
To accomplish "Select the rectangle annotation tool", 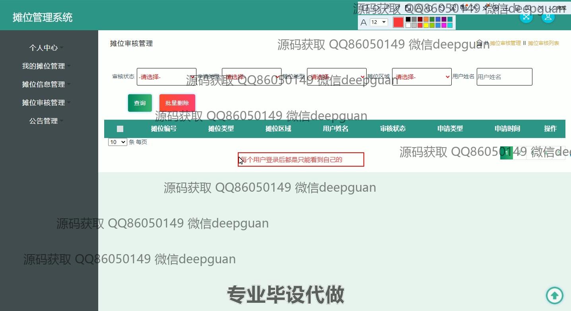I will click(365, 8).
